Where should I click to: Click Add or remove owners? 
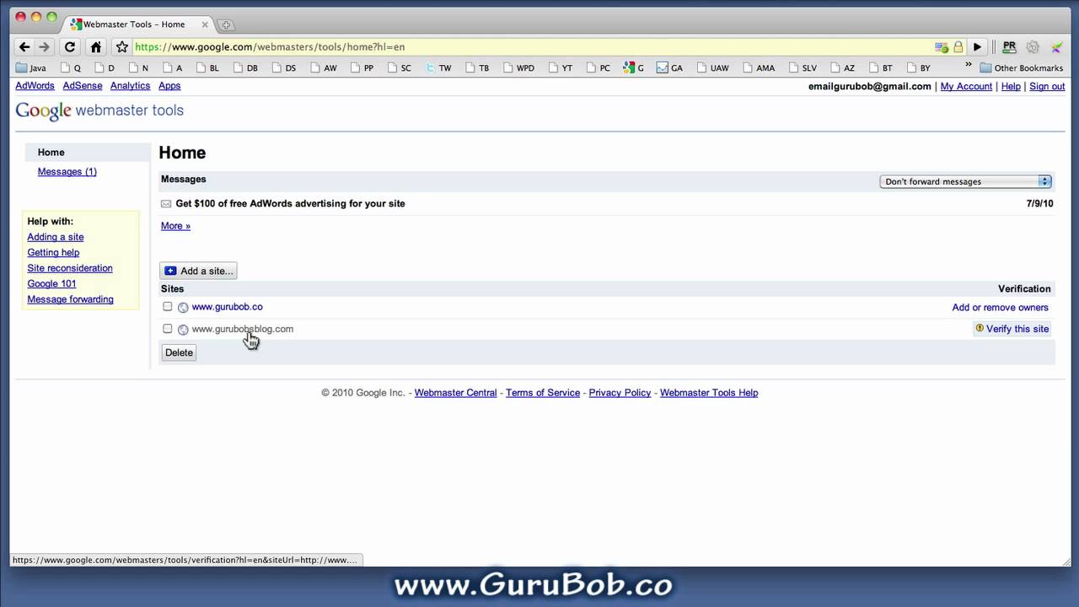point(1000,308)
